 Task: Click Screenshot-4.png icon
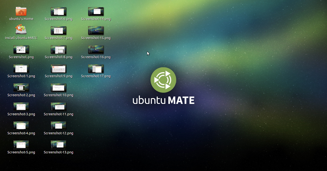(x=21, y=126)
